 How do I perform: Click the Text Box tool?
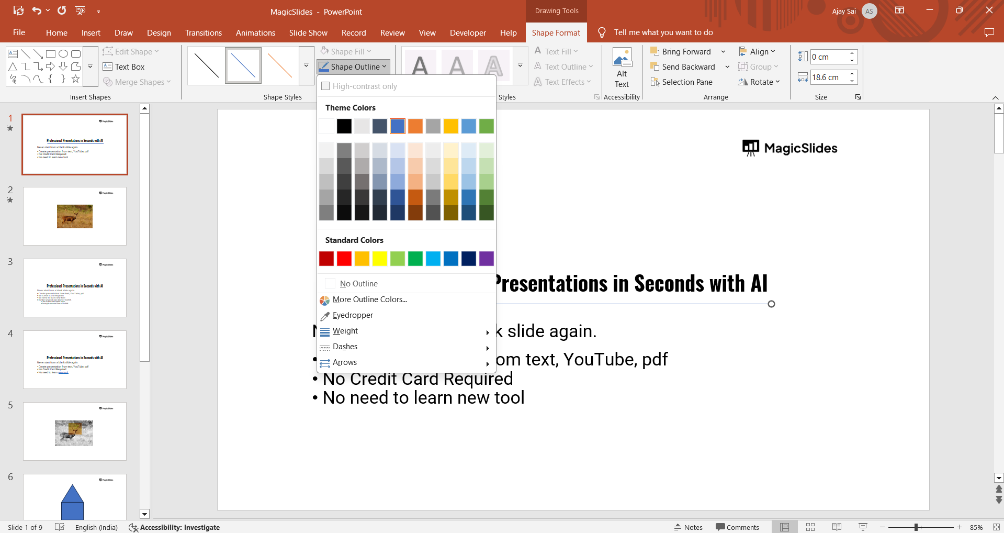tap(124, 67)
